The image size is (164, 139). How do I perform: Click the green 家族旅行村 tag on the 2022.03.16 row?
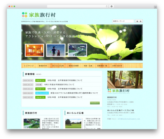(x=40, y=89)
